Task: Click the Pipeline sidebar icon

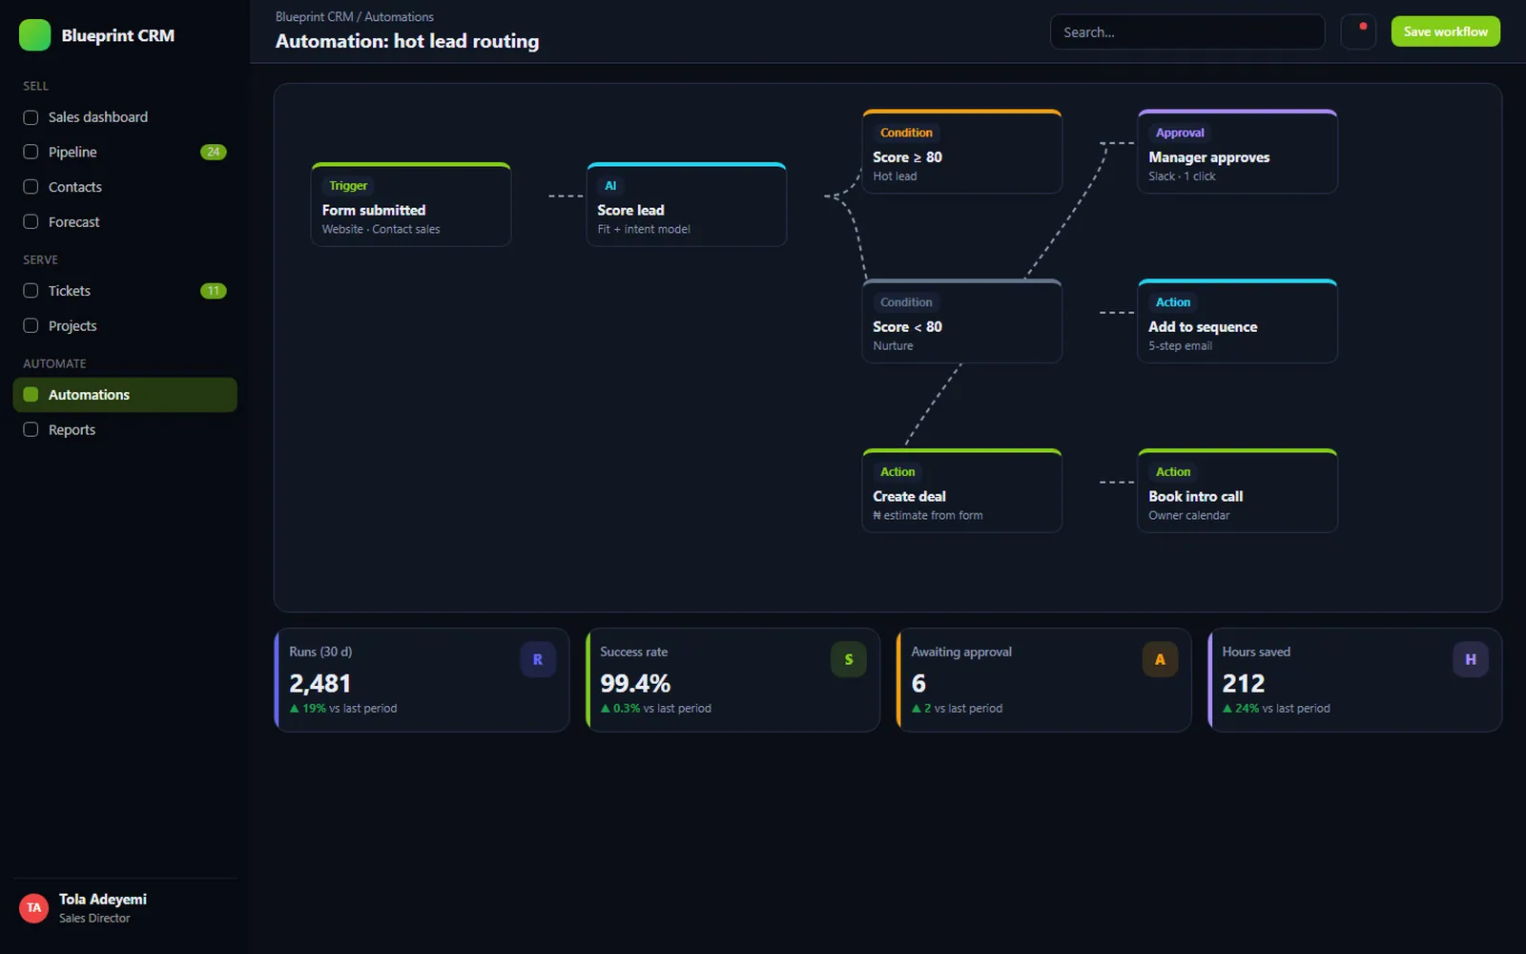Action: click(x=31, y=152)
